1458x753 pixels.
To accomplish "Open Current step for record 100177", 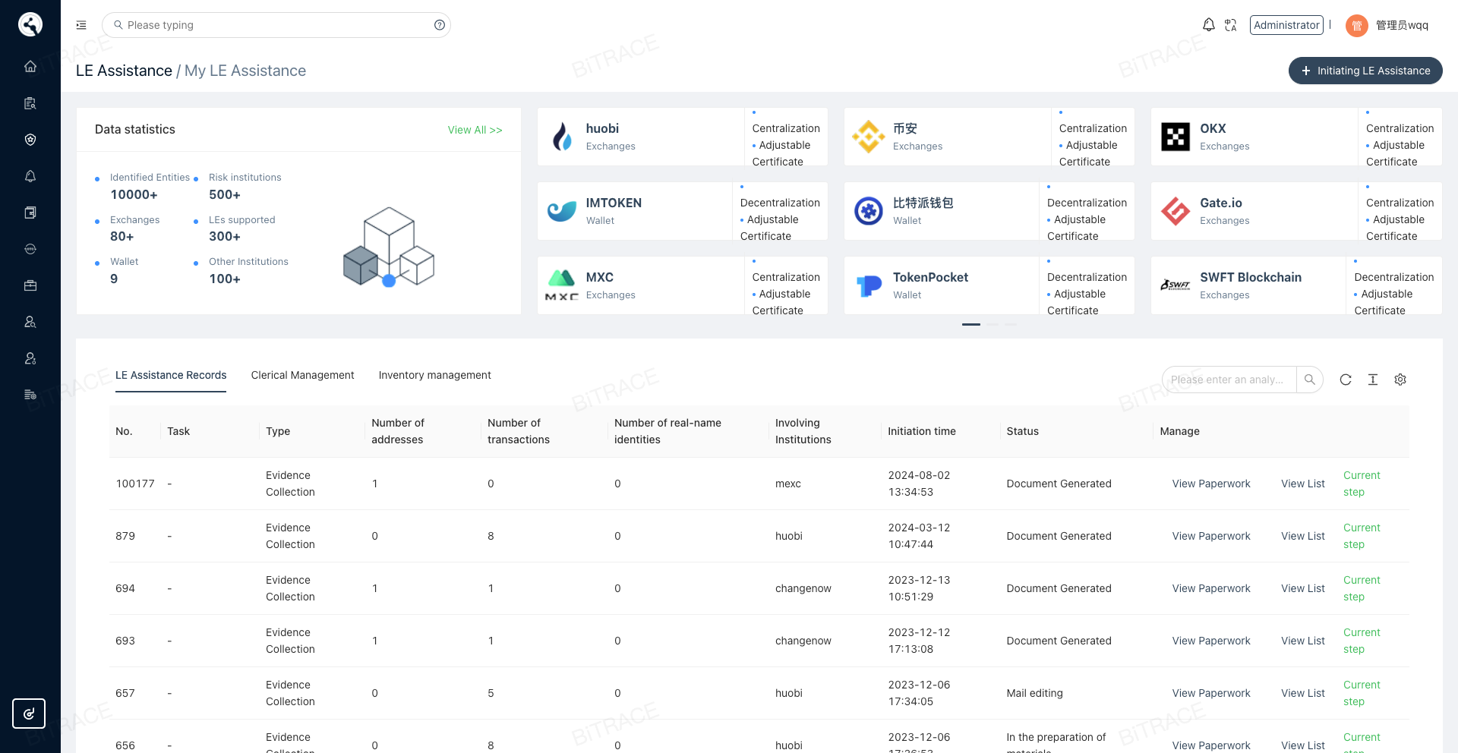I will [1362, 484].
